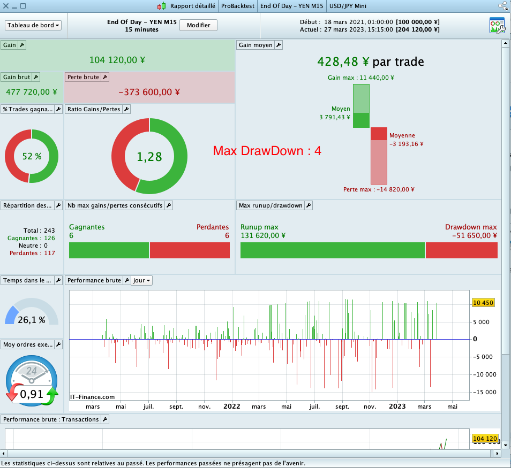Open Perte brute panel wrench settings
The image size is (511, 468).
[104, 77]
